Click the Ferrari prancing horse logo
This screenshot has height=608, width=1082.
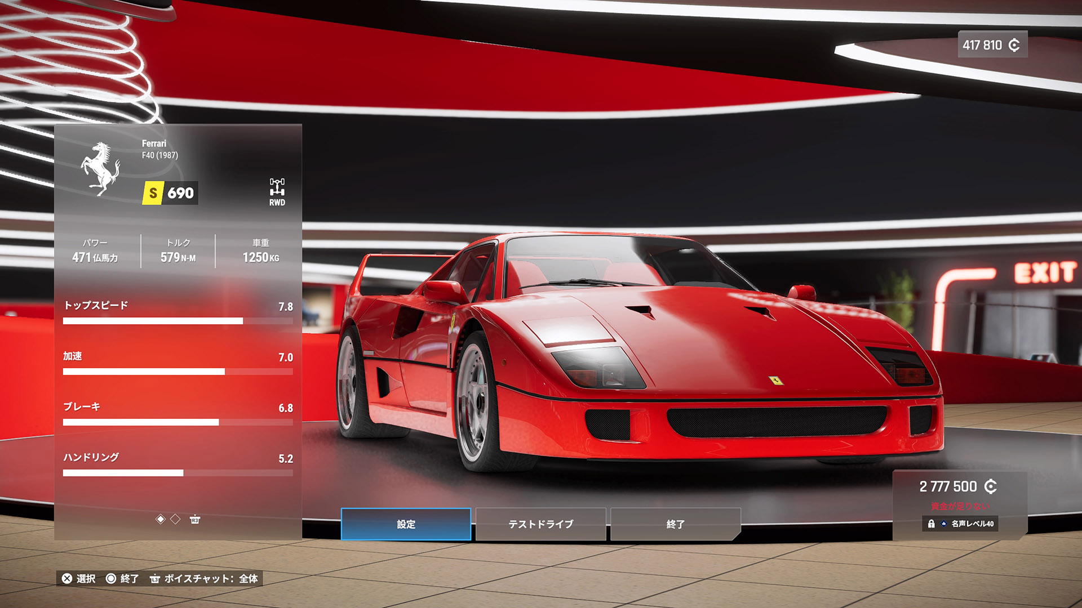100,168
